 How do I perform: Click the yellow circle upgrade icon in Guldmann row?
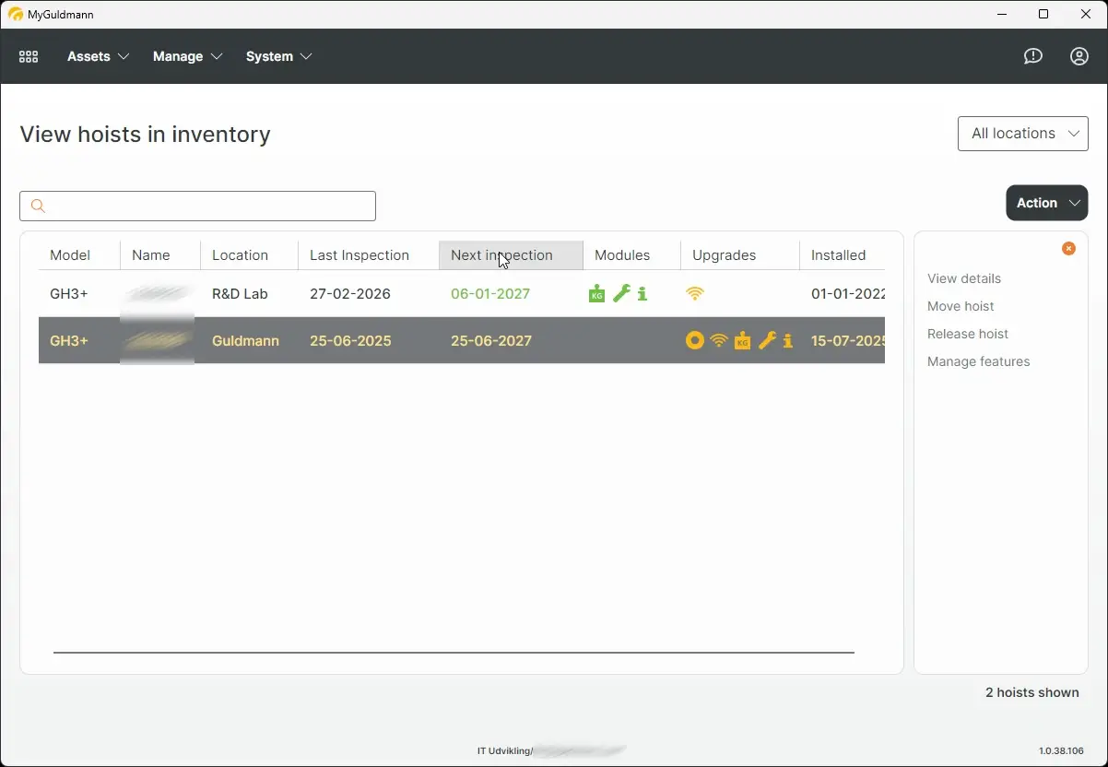pyautogui.click(x=695, y=341)
